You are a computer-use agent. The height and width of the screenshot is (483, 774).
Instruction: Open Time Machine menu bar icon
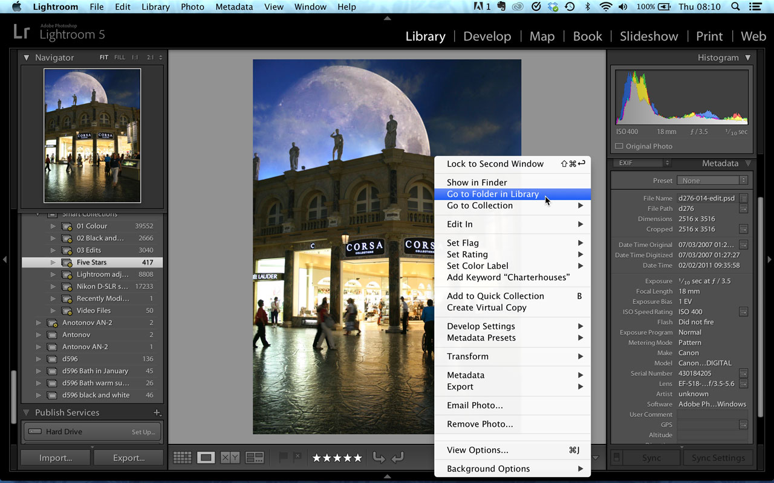[x=570, y=7]
